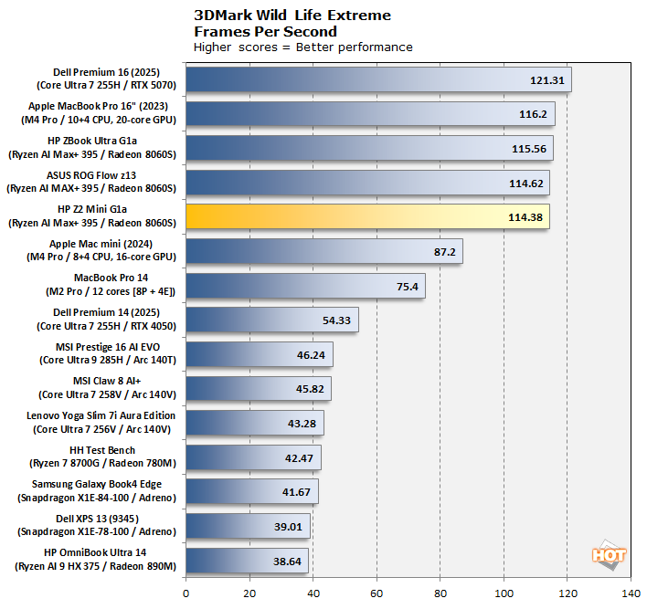Select the HP Z2 Mini G1a label

coord(92,209)
